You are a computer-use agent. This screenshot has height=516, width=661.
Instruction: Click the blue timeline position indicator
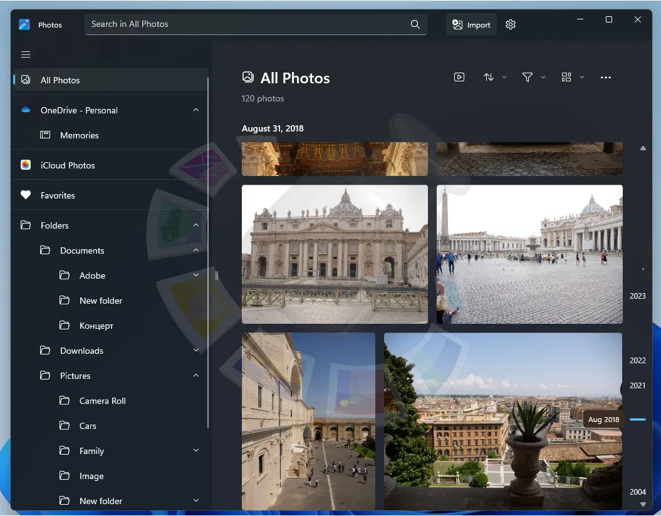click(x=638, y=420)
